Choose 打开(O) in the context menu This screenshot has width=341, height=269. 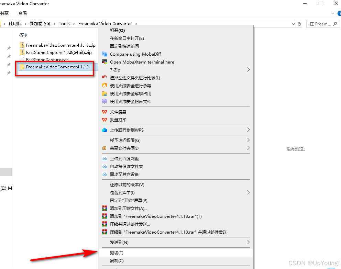tap(118, 31)
